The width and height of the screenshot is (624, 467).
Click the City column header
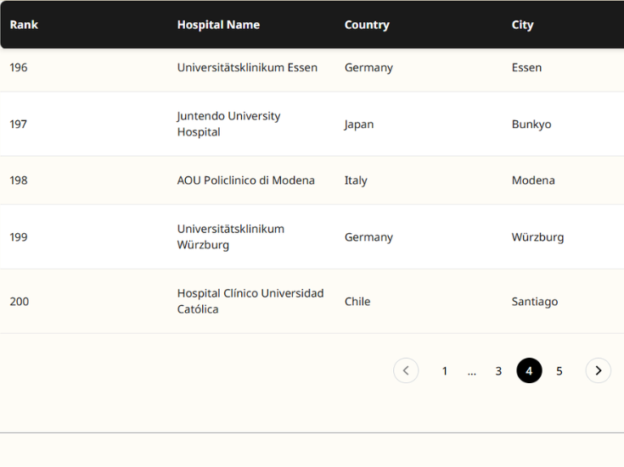522,25
